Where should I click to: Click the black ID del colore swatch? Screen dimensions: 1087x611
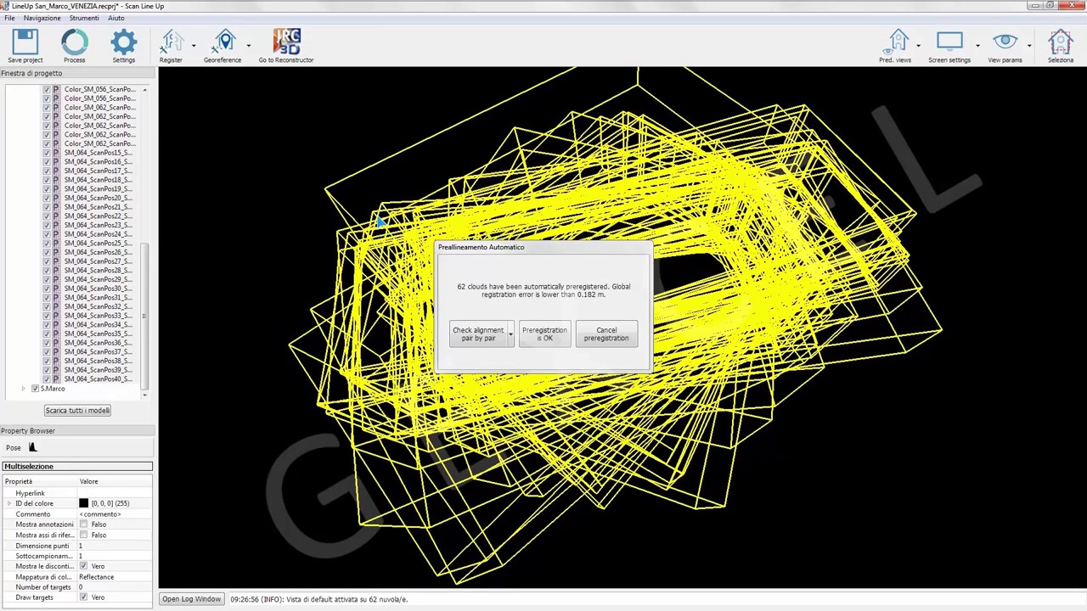click(83, 503)
